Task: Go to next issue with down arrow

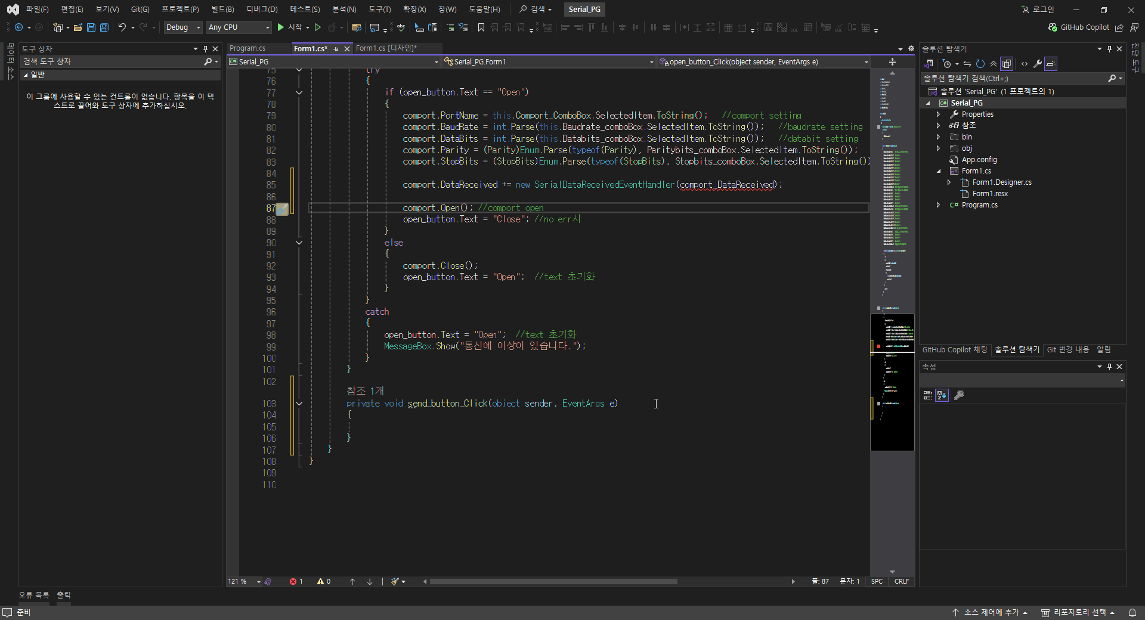Action: (x=370, y=581)
